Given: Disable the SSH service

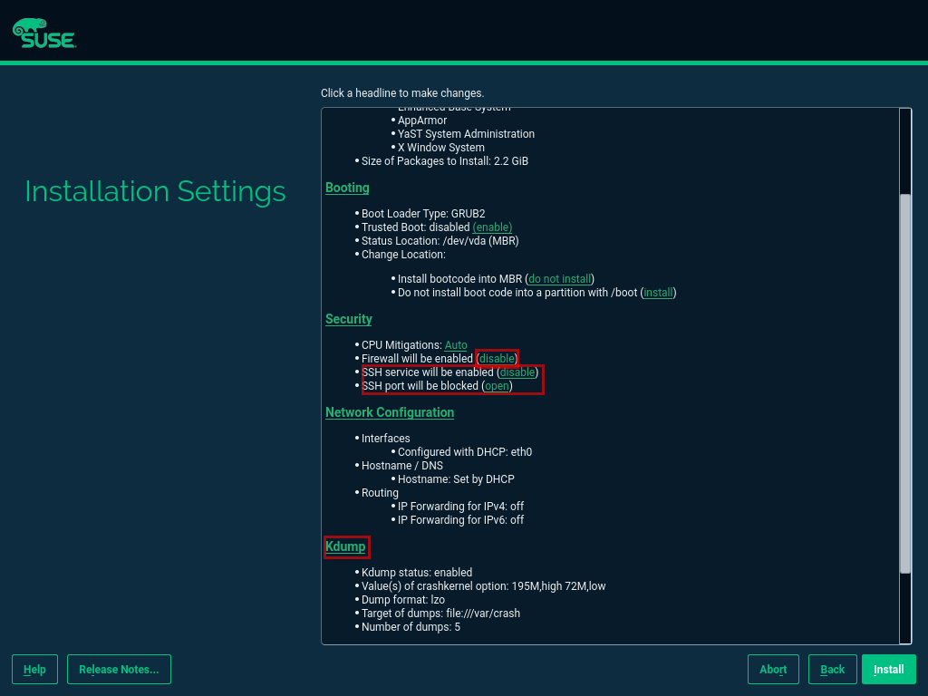Looking at the screenshot, I should [517, 372].
